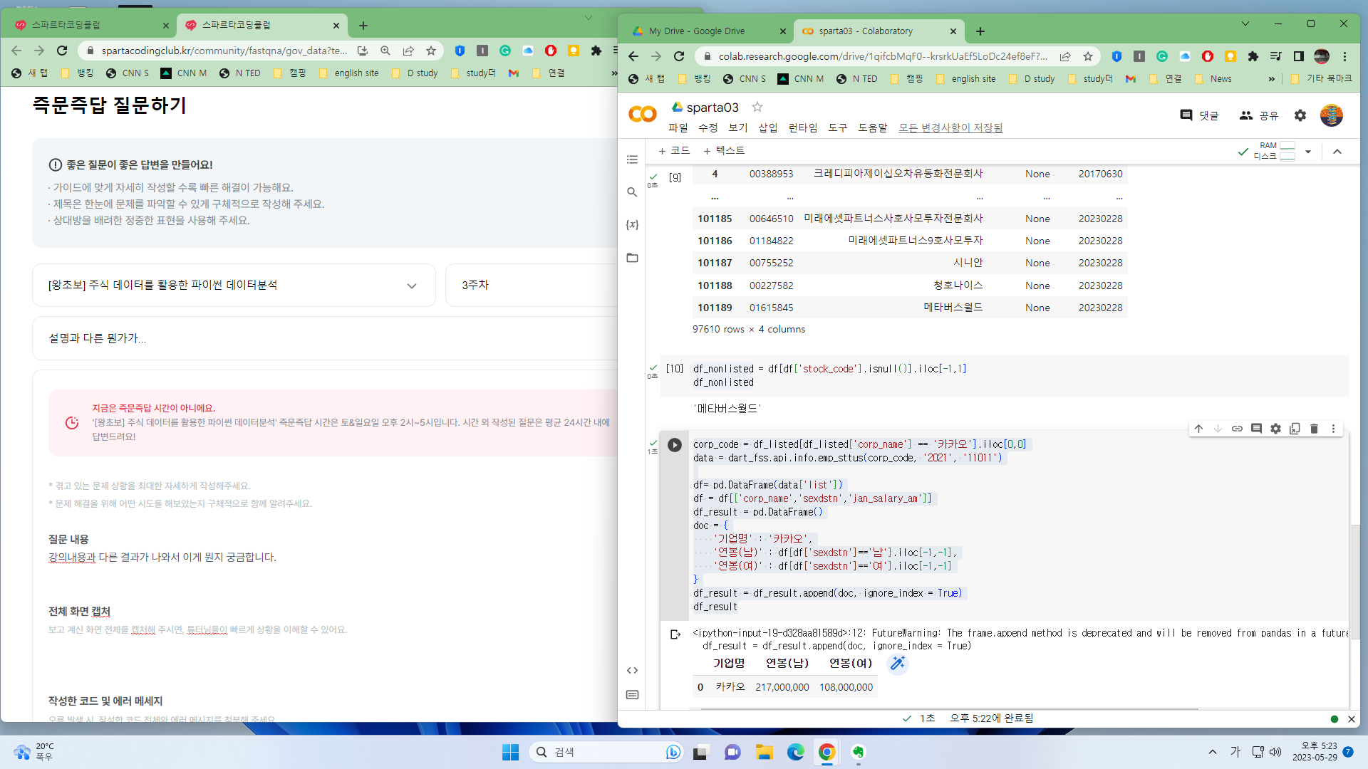Open Colab code snippets icon
Viewport: 1368px width, 769px height.
pos(632,671)
